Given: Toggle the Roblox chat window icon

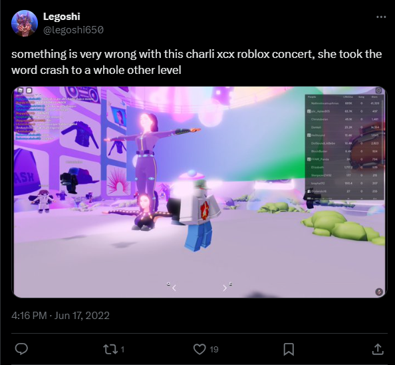Looking at the screenshot, I should [x=29, y=91].
